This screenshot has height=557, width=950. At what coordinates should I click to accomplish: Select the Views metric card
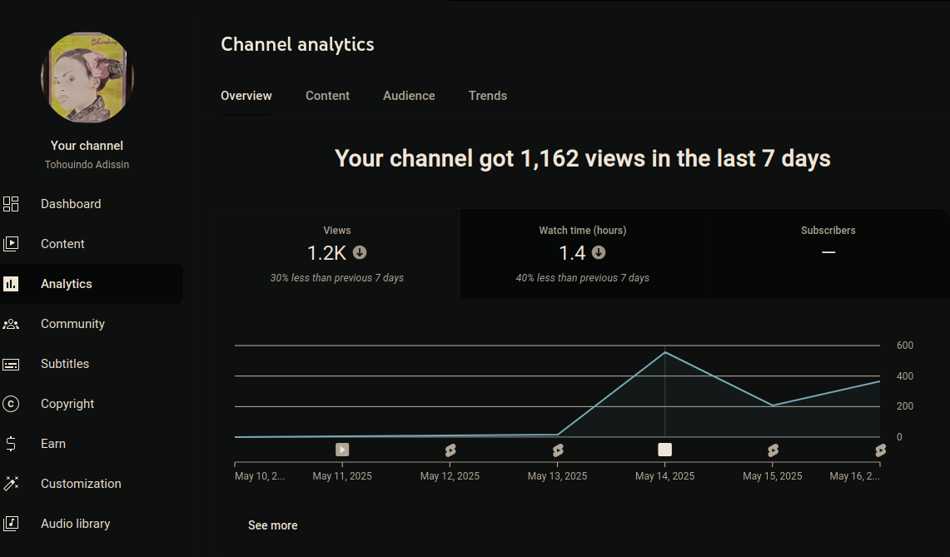click(337, 254)
